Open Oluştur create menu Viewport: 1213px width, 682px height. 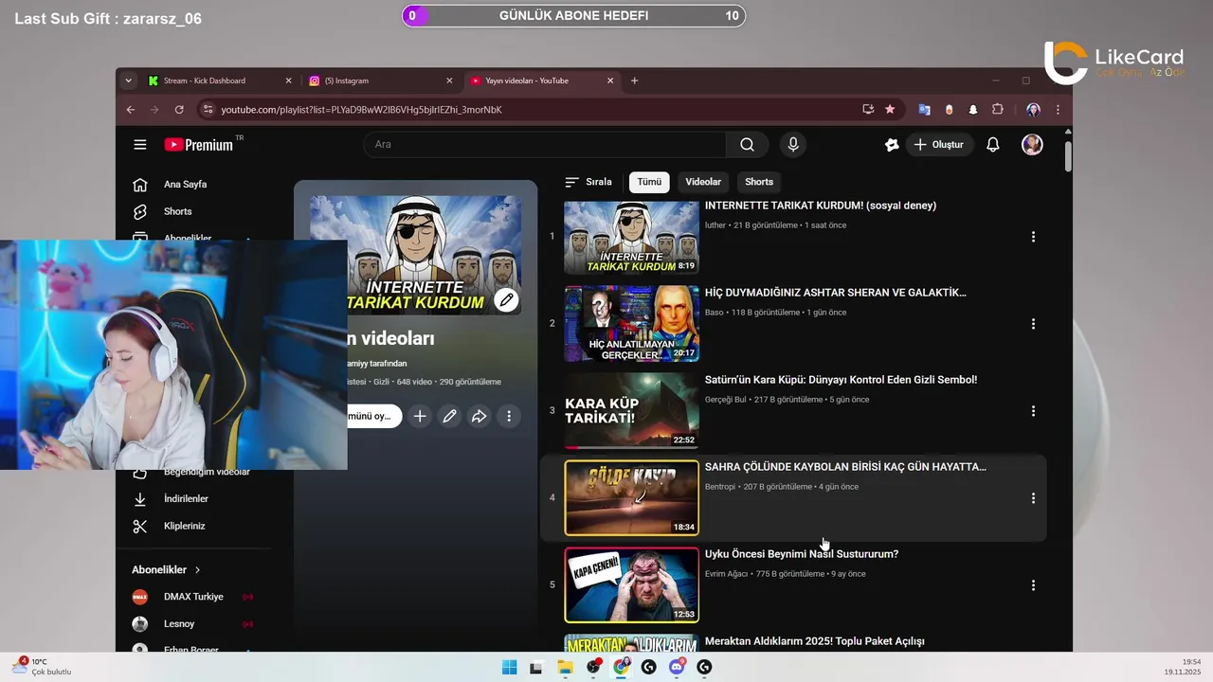click(938, 145)
